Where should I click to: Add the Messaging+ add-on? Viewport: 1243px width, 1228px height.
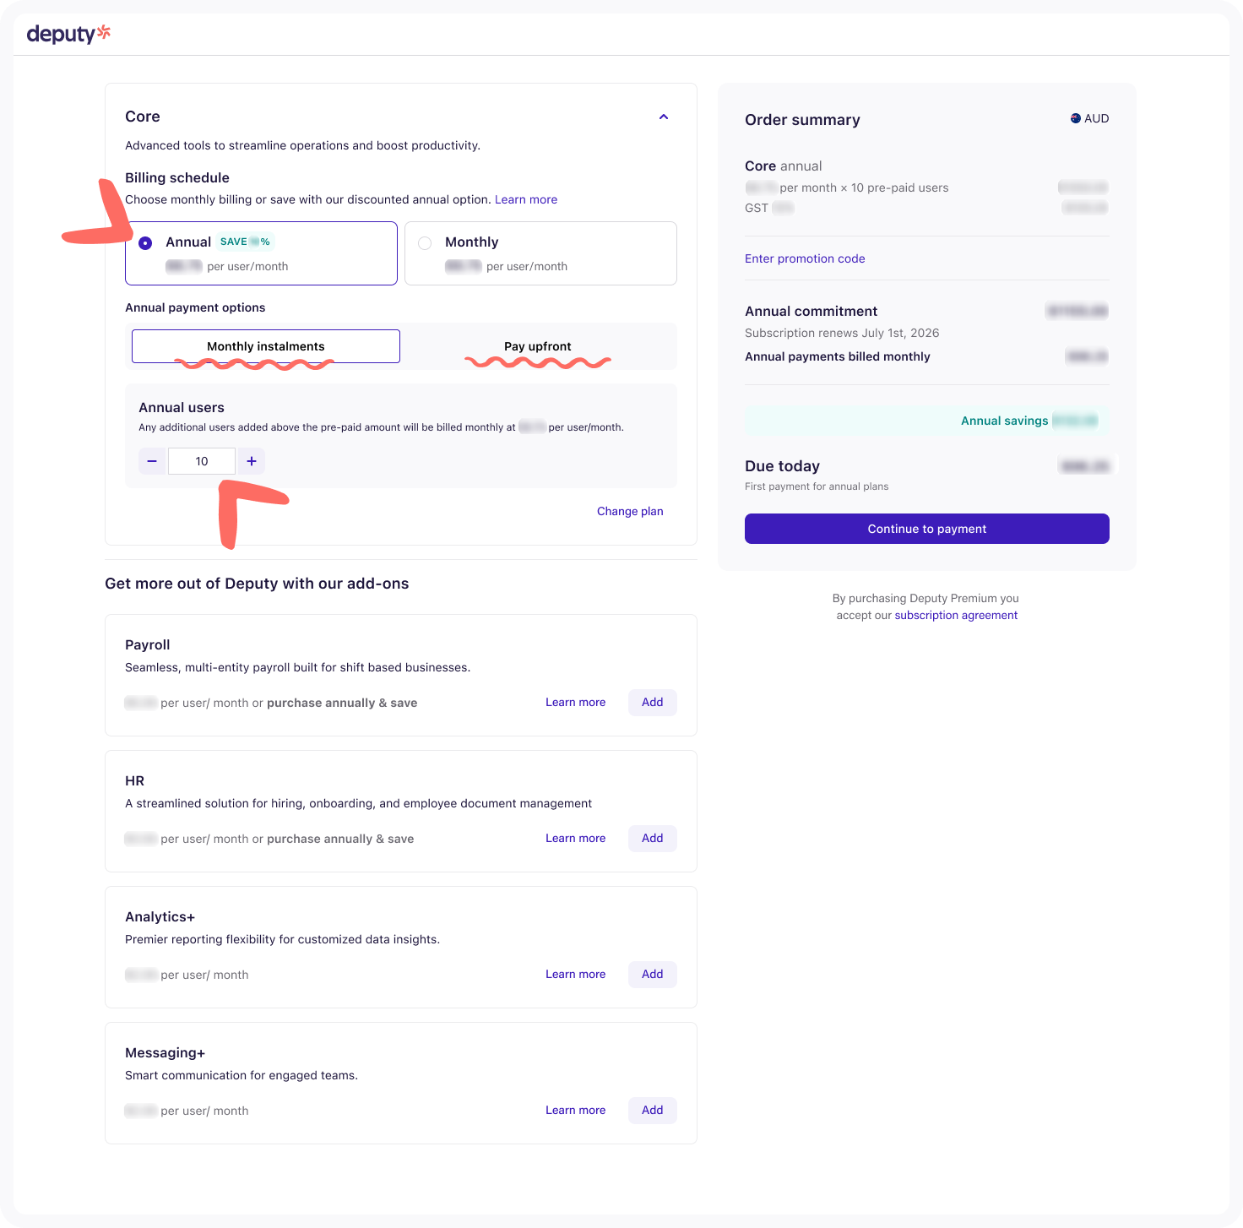click(x=652, y=1110)
